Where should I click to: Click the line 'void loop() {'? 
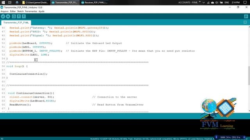[x=17, y=66]
